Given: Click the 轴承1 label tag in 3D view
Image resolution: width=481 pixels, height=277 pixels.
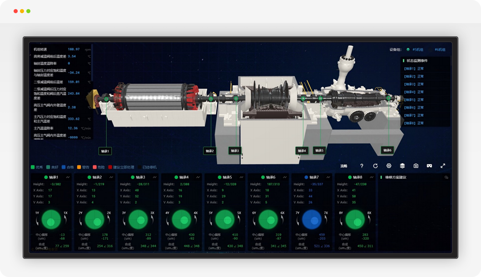Looking at the screenshot, I should tap(105, 151).
